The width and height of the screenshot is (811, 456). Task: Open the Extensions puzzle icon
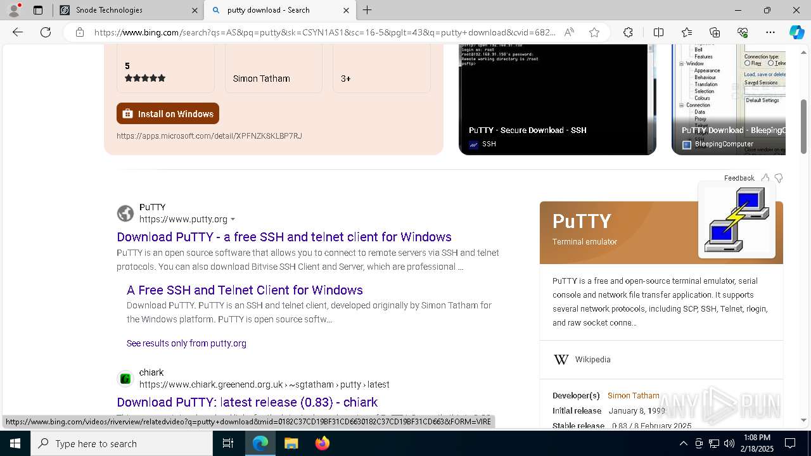click(628, 32)
